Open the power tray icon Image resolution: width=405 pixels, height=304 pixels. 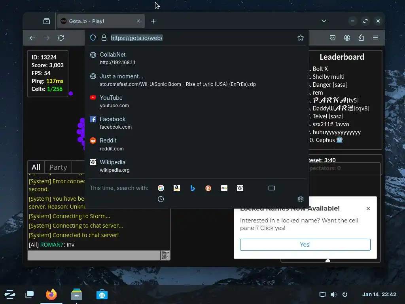point(345,294)
